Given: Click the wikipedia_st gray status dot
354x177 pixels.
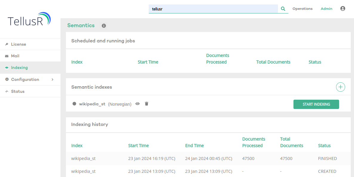Looking at the screenshot, I should [x=74, y=104].
